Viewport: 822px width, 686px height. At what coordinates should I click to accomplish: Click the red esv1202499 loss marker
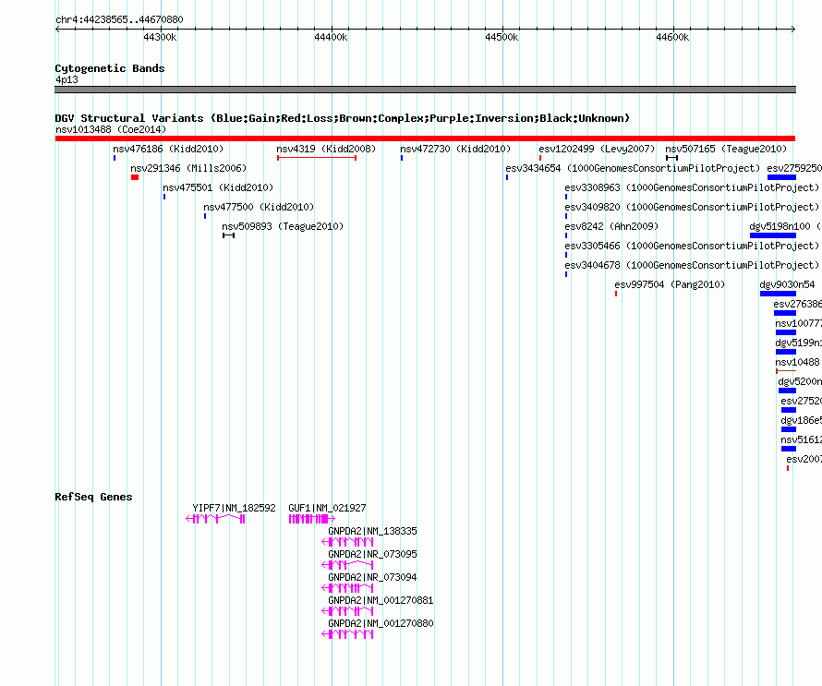click(540, 158)
